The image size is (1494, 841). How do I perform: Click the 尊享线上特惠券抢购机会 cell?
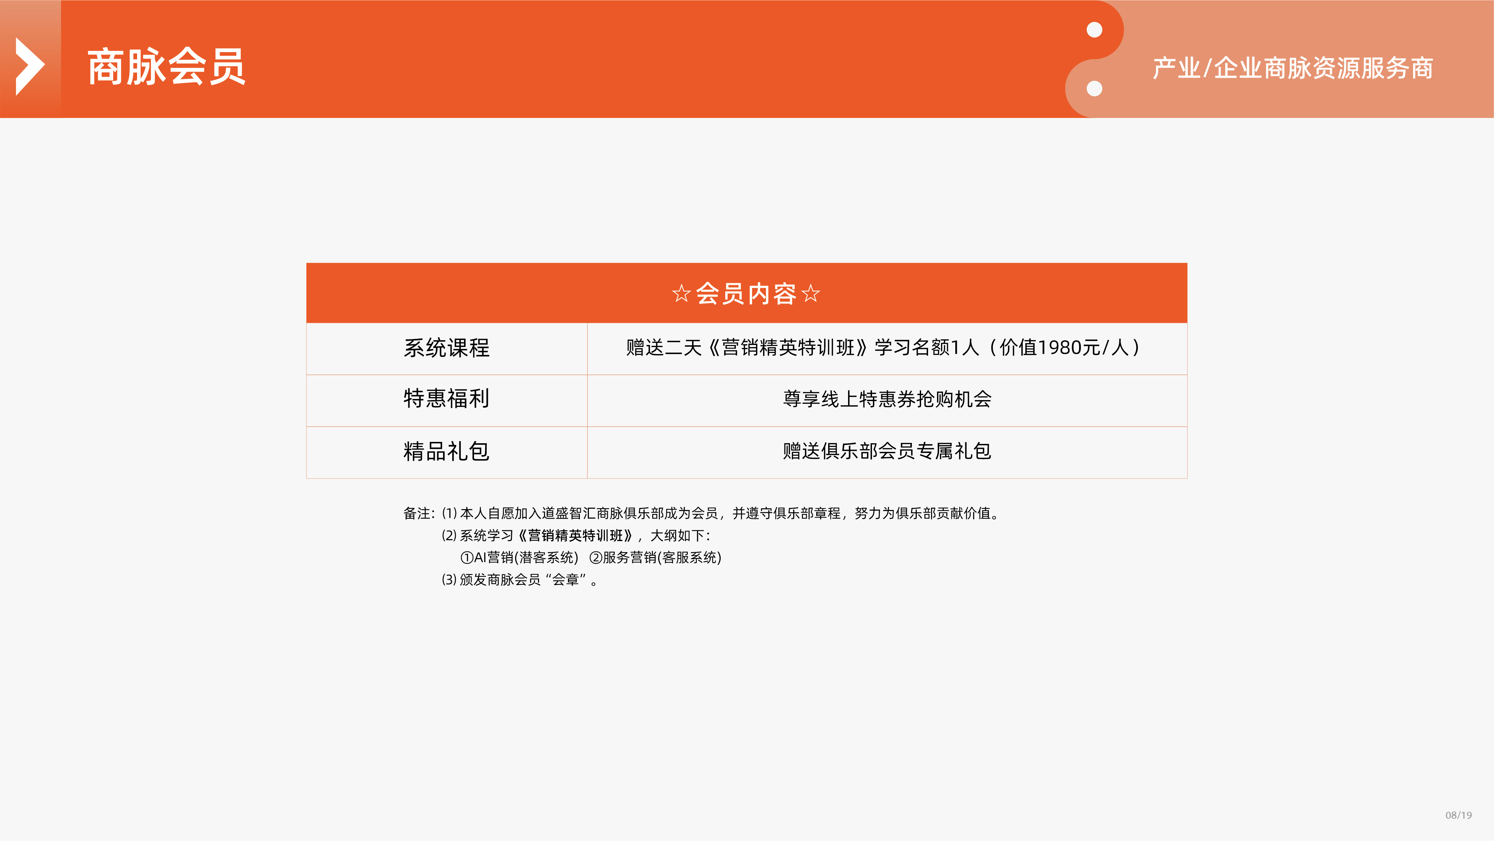coord(887,400)
